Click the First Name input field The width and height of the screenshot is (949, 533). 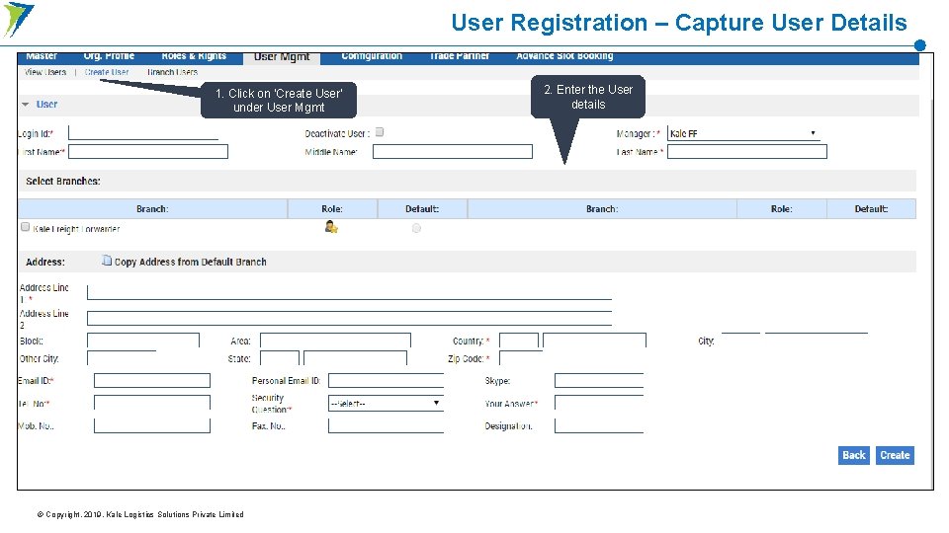pyautogui.click(x=148, y=152)
